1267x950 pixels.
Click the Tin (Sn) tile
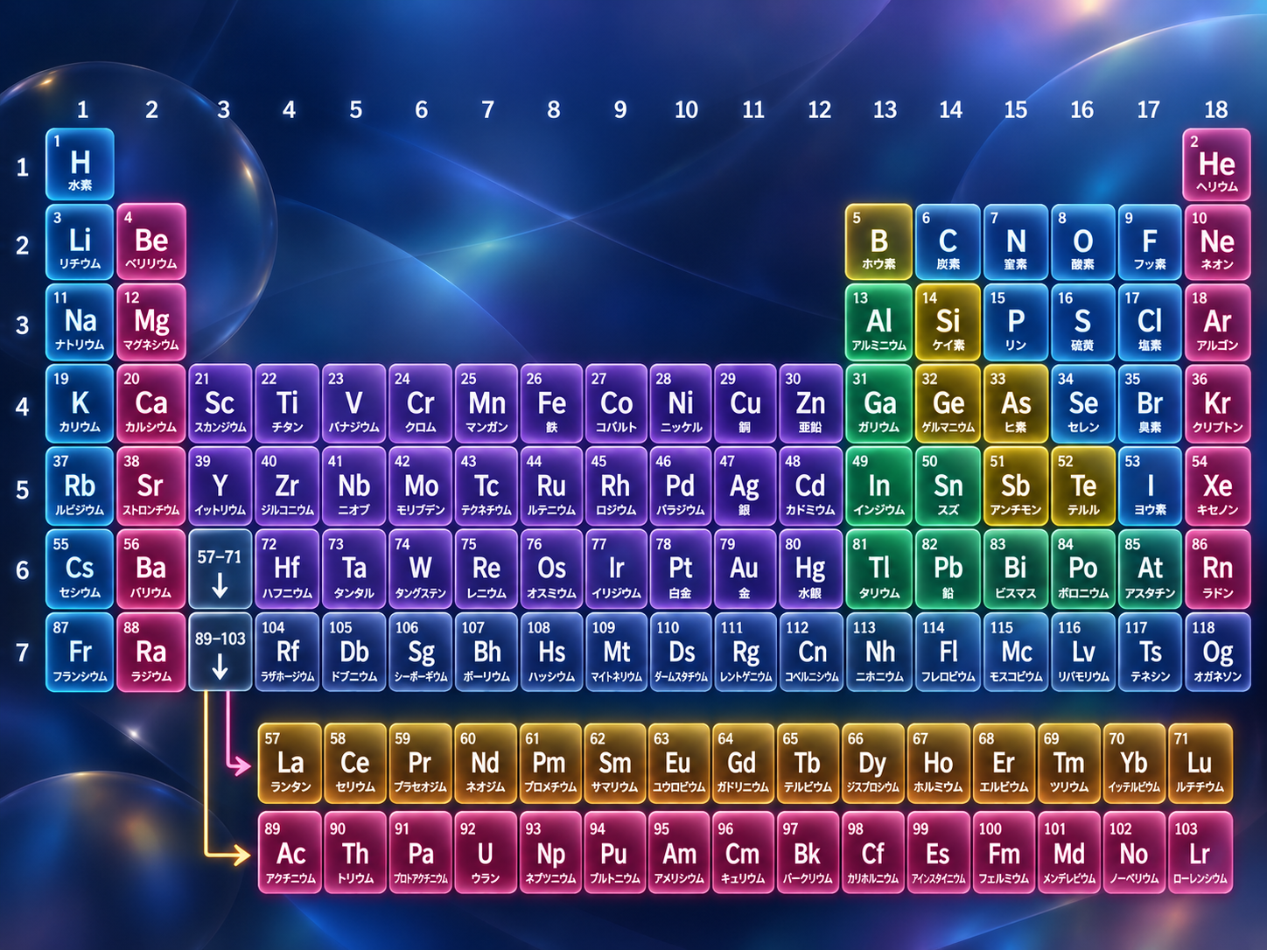(948, 485)
